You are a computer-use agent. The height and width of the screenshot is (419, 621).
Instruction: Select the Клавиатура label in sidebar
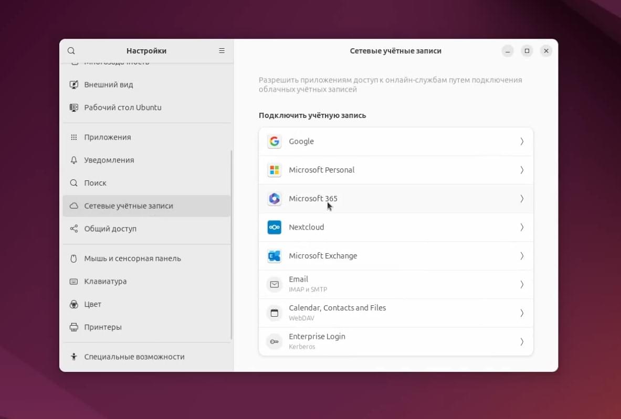point(106,281)
